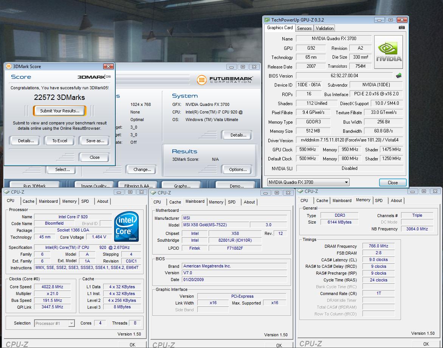
Task: Open the Mainboard tab in left CPU-Z window
Action: (48, 201)
